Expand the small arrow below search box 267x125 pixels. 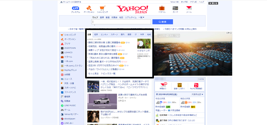[x=95, y=25]
